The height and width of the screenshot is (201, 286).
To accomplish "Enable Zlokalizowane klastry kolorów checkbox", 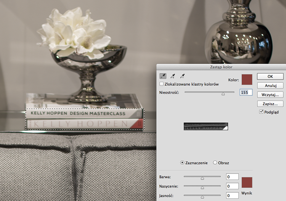I will [x=161, y=84].
